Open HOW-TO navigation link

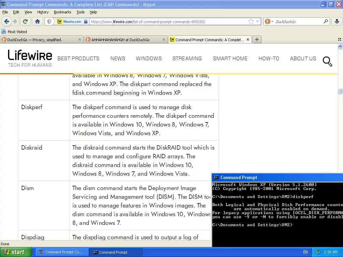tap(269, 59)
